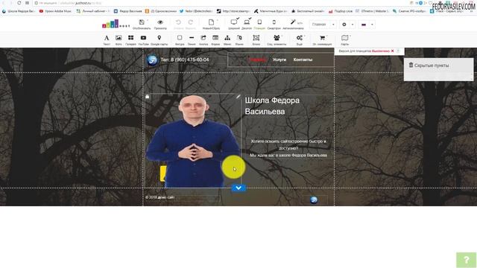Select the Контакты menu item on the site
The height and width of the screenshot is (268, 477).
point(303,60)
